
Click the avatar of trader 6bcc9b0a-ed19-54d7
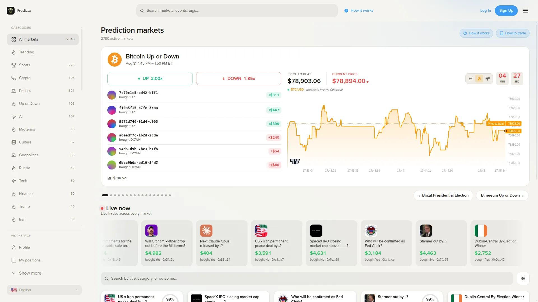click(x=112, y=165)
